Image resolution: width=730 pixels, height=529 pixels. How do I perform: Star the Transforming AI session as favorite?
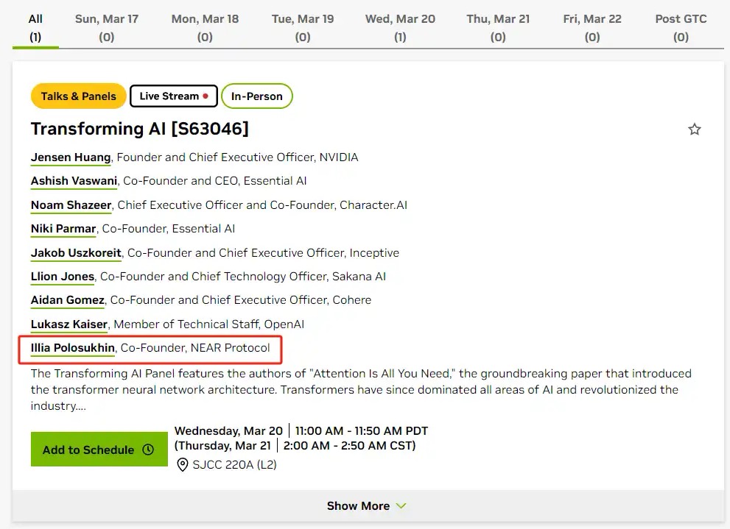pos(694,129)
